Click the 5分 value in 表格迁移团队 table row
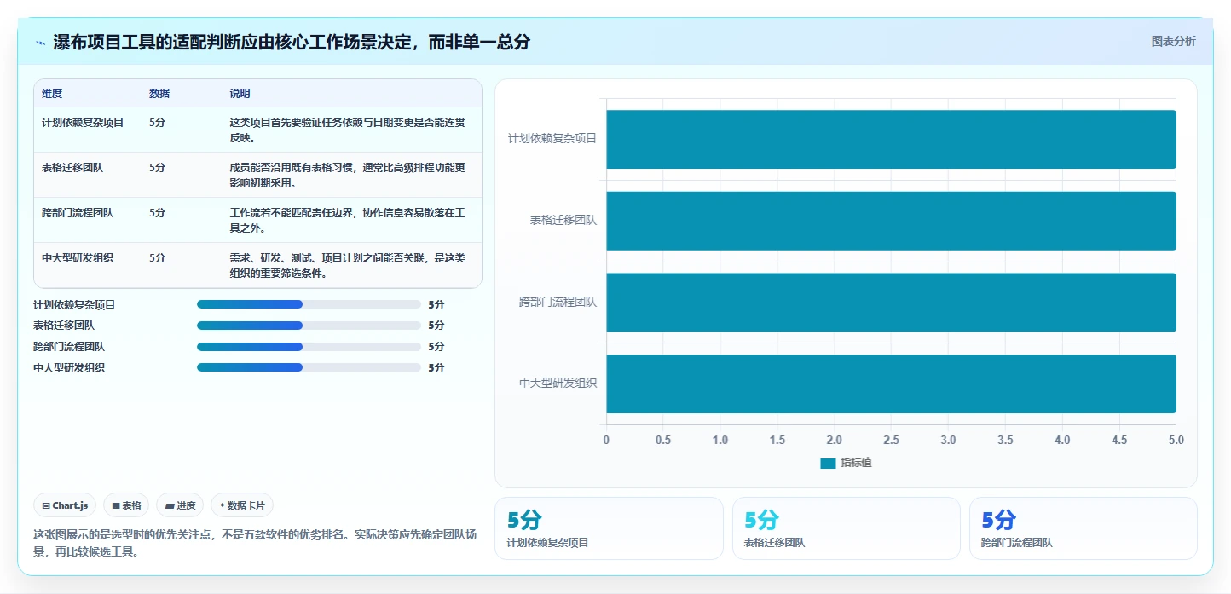The height and width of the screenshot is (594, 1231). point(157,168)
